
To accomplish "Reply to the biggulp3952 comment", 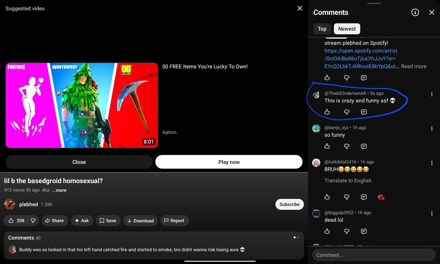I will (364, 231).
